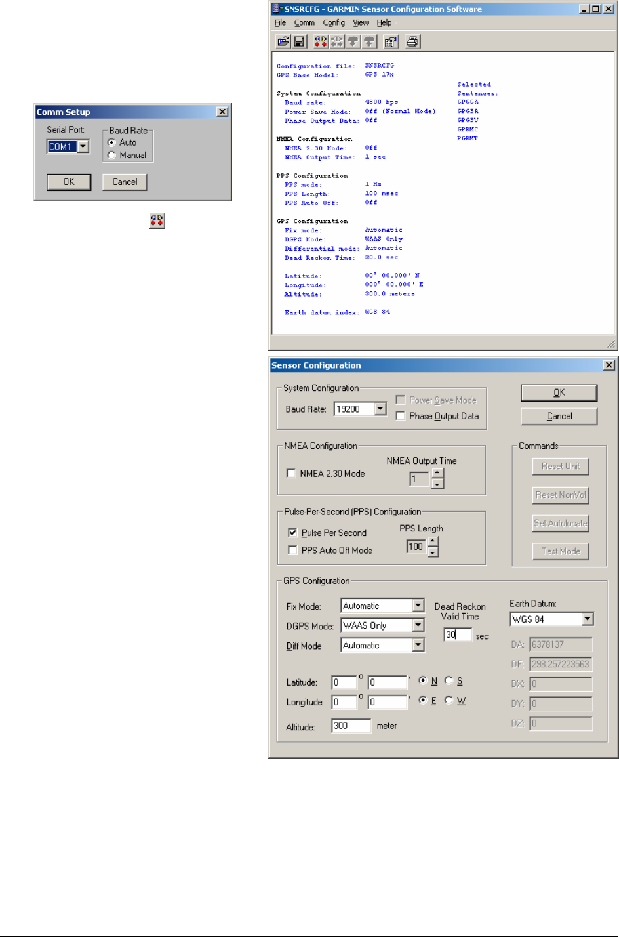This screenshot has height=937, width=619.
Task: Click the sensor configuration properties icon
Action: click(x=390, y=42)
